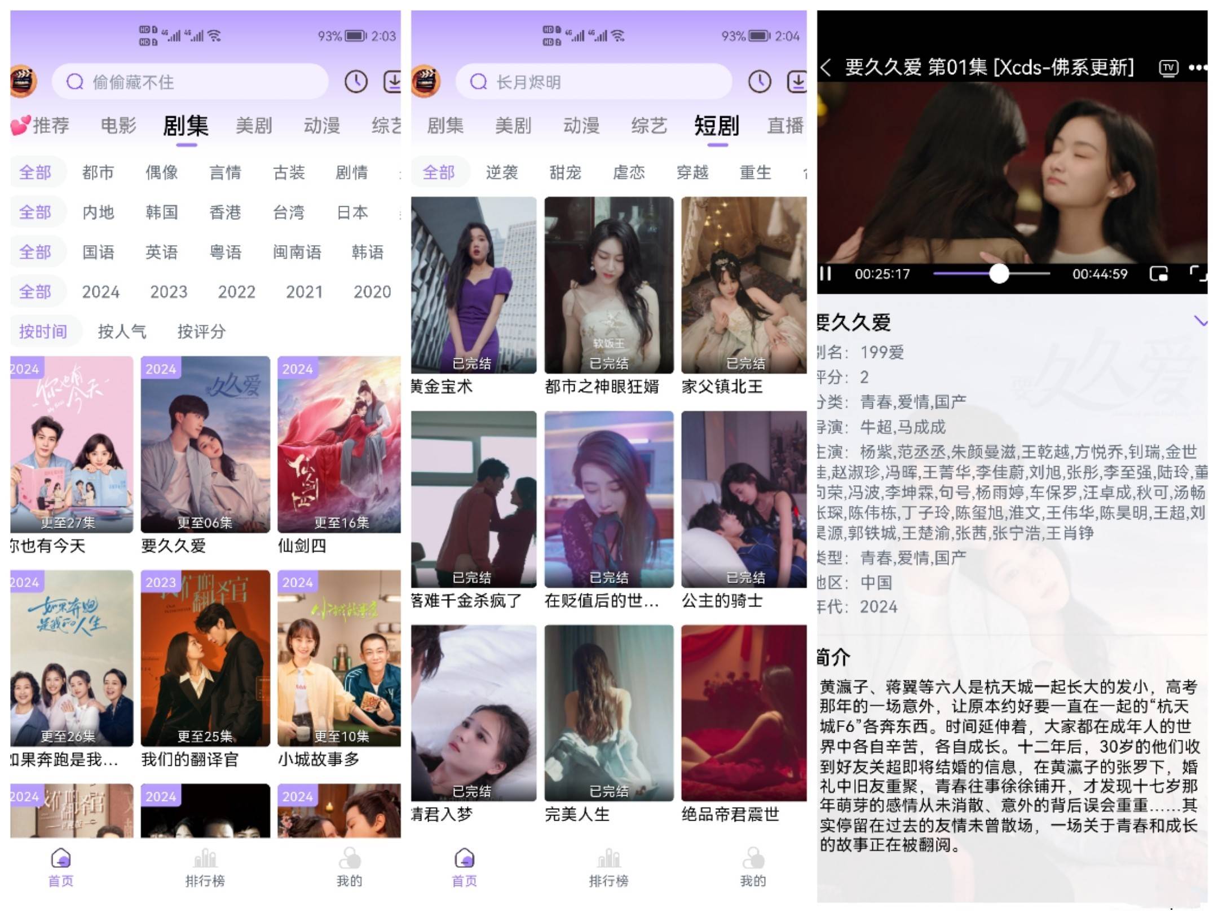
Task: Filter region by 香港
Action: 226,212
